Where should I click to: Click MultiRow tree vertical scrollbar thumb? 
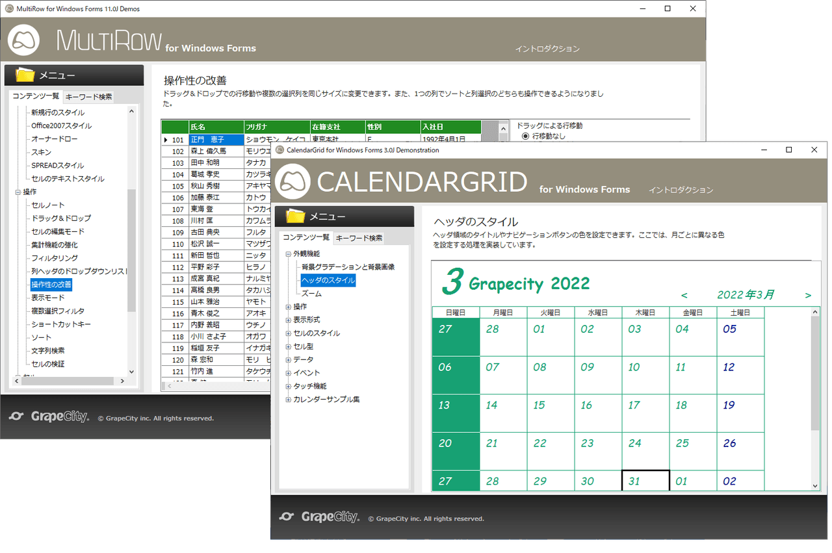pos(131,250)
